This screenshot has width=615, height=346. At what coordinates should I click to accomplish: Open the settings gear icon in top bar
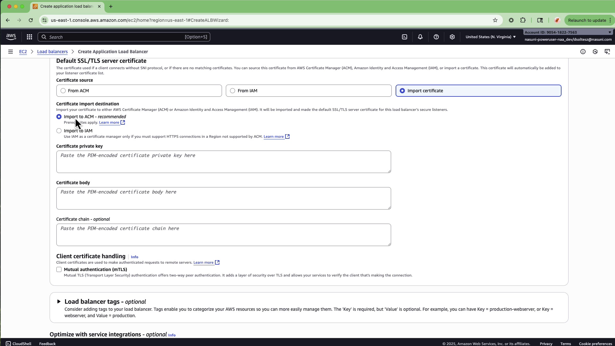click(x=452, y=37)
